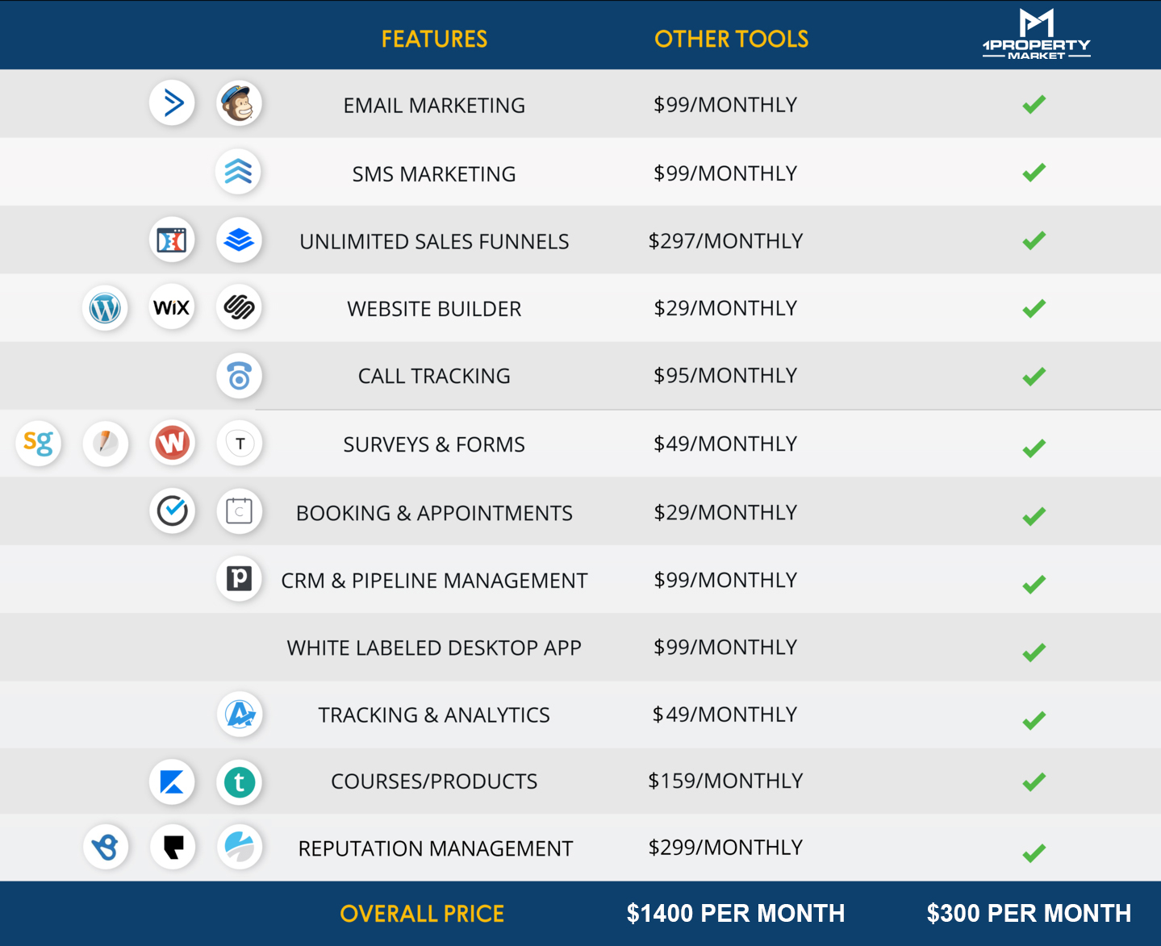Click the Kajabi 'K' icon

click(172, 781)
